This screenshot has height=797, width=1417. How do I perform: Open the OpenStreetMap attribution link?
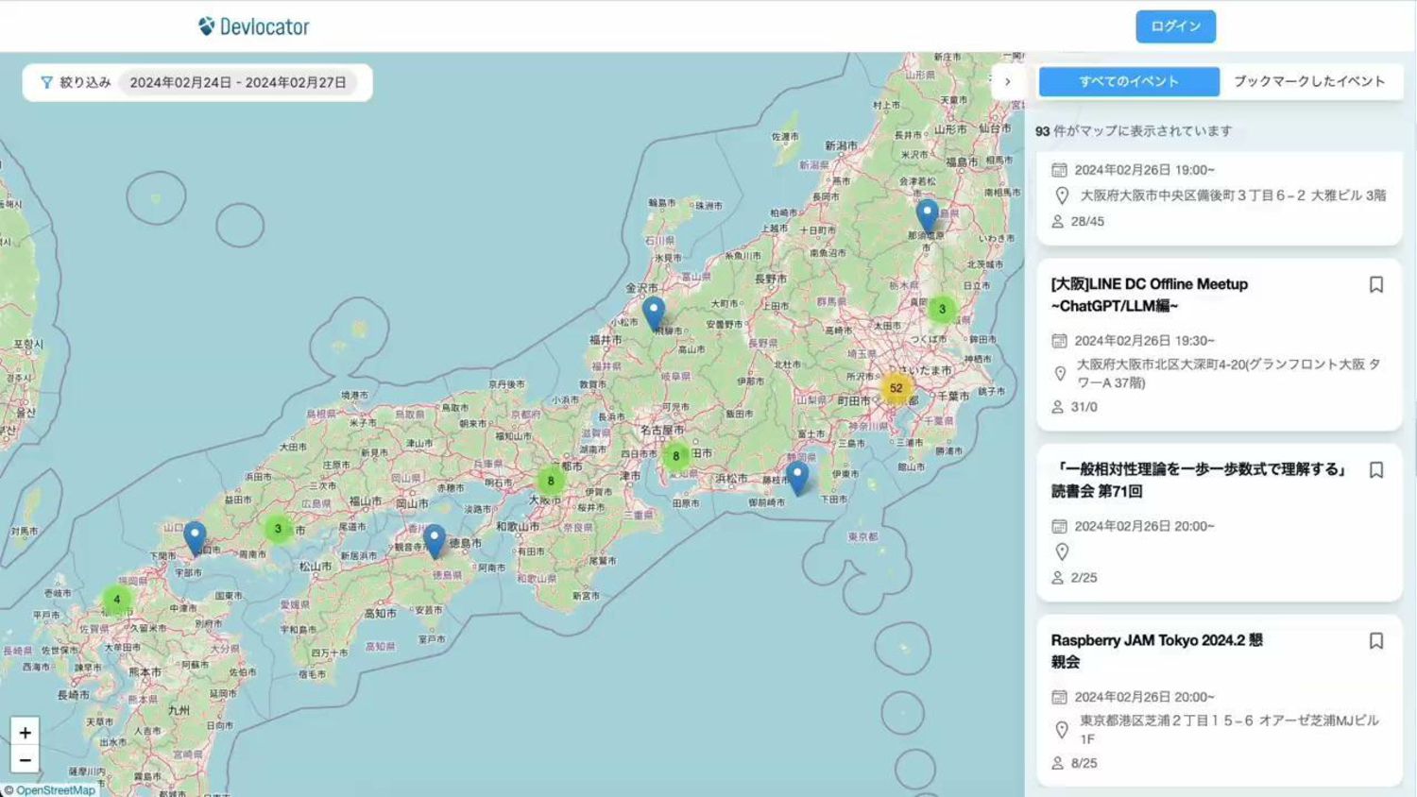pos(55,790)
